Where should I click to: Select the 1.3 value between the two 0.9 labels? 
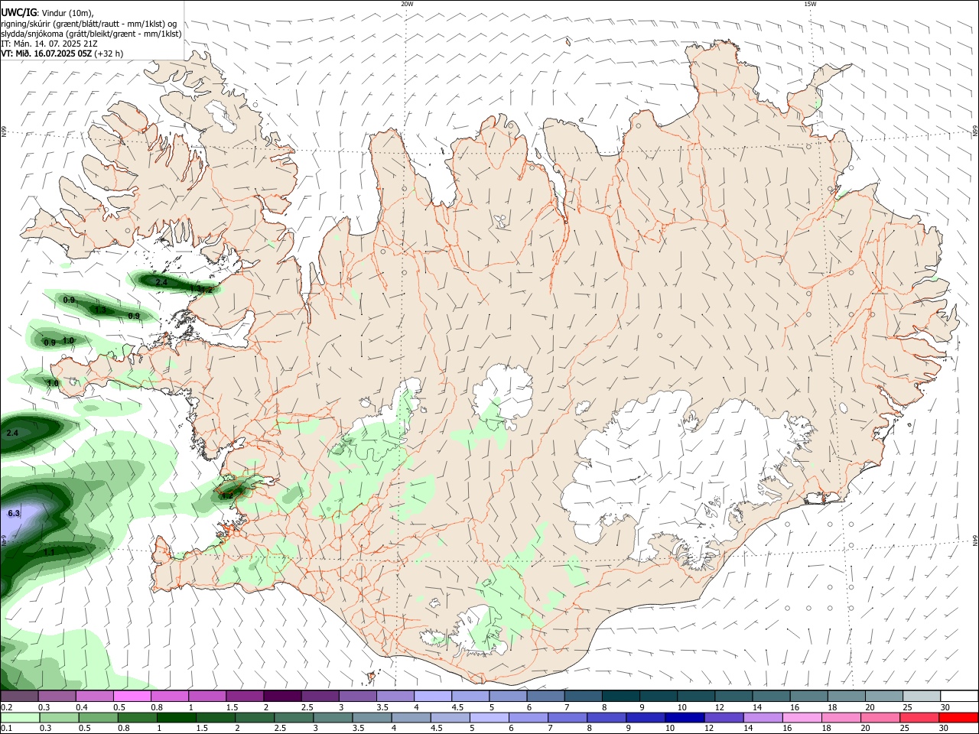pyautogui.click(x=100, y=310)
